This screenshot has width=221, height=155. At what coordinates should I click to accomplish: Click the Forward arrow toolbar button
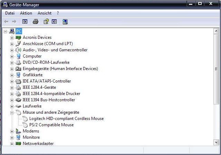(14, 21)
